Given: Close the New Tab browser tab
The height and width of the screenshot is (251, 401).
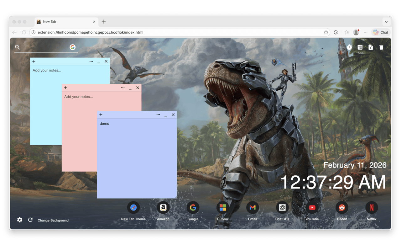Looking at the screenshot, I should (94, 22).
